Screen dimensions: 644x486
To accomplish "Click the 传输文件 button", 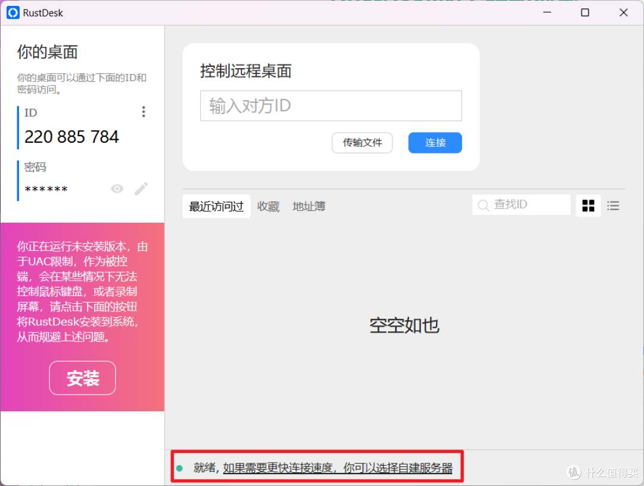I will click(x=362, y=143).
